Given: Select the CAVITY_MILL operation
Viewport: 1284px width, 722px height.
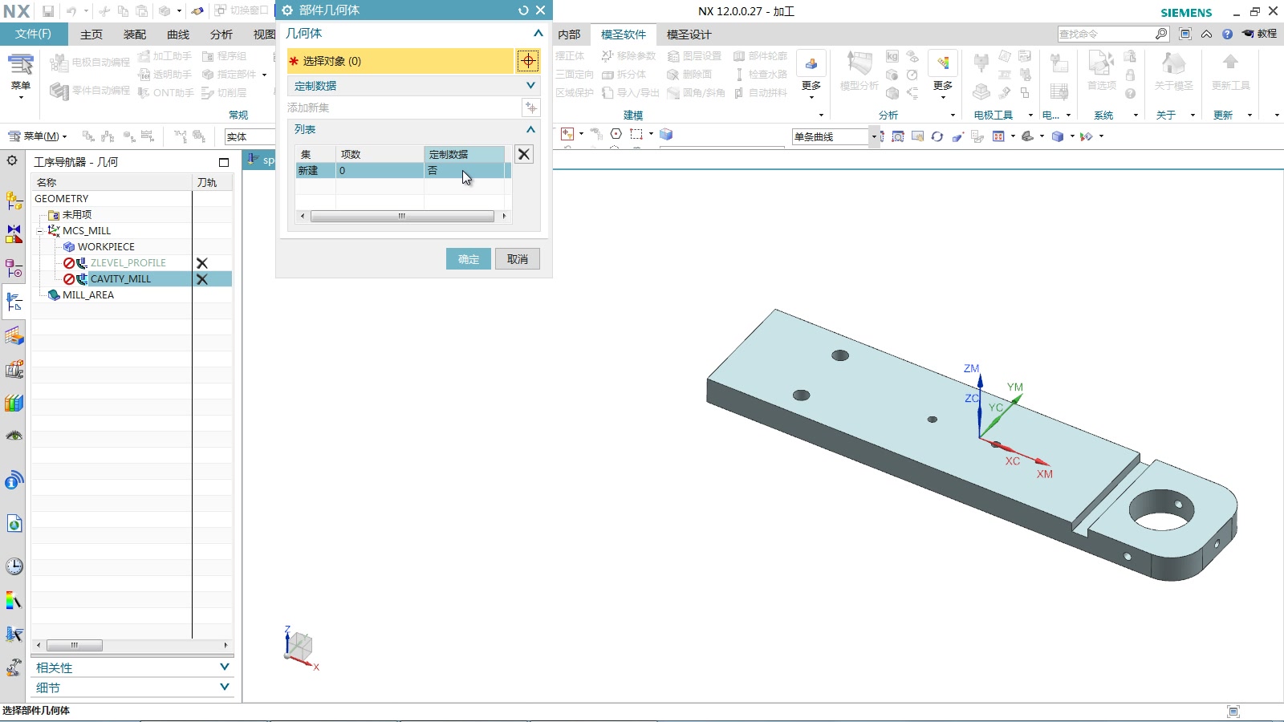Looking at the screenshot, I should coord(120,279).
